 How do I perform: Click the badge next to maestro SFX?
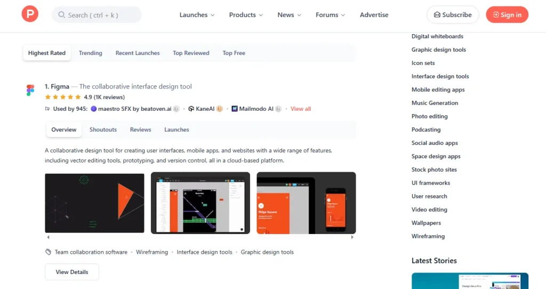[x=176, y=109]
